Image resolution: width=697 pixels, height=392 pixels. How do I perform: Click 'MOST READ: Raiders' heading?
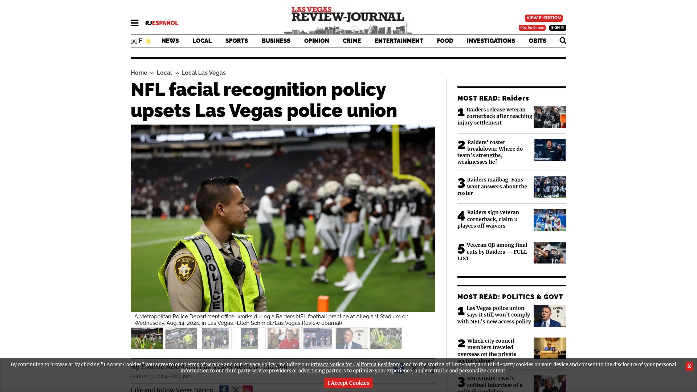tap(493, 98)
